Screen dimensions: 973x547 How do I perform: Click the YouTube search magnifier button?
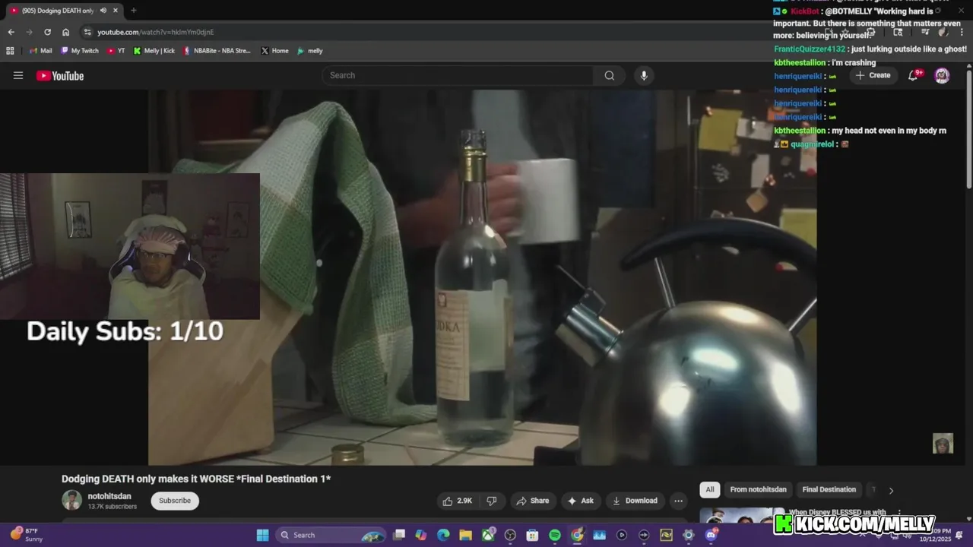click(609, 75)
